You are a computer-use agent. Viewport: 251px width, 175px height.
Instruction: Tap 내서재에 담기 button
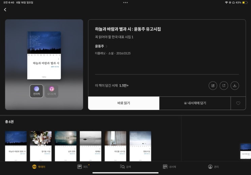195,103
